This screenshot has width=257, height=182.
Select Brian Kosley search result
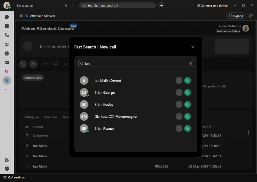(136, 104)
